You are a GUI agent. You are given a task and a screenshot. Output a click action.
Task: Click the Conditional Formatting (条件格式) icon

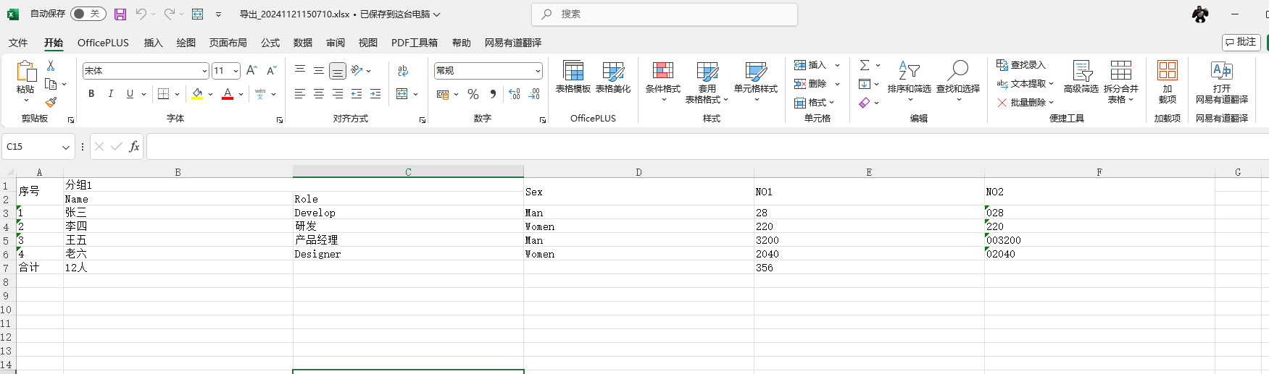pos(662,72)
